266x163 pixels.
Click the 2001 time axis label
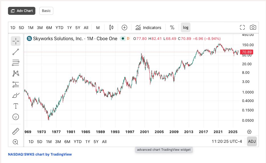[x=145, y=132]
